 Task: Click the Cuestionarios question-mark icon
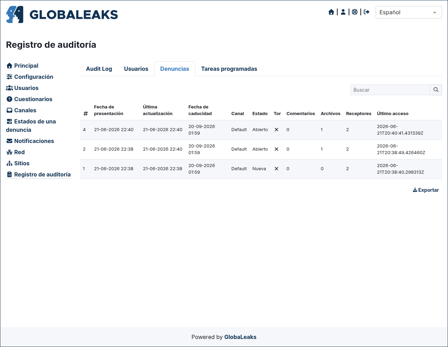9,99
